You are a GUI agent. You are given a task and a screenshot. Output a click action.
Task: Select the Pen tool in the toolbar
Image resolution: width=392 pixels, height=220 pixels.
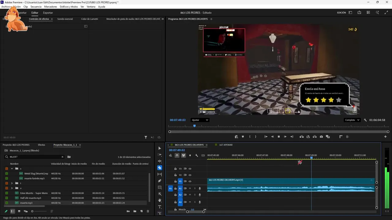pyautogui.click(x=160, y=181)
